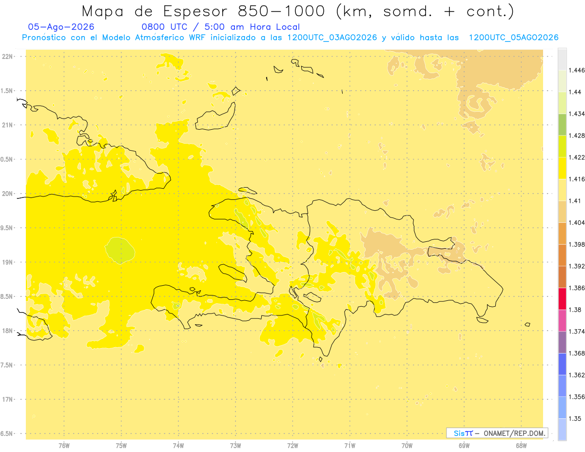The width and height of the screenshot is (585, 452).
Task: Click the '71W' longitude label
Action: [350, 446]
